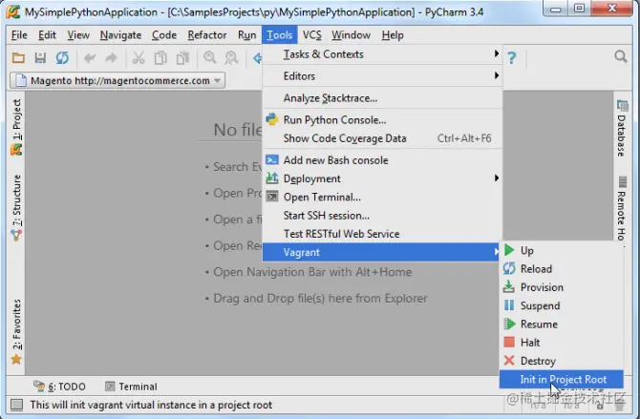Minimize the PyCharm window
Image resolution: width=640 pixels, height=419 pixels.
click(555, 9)
